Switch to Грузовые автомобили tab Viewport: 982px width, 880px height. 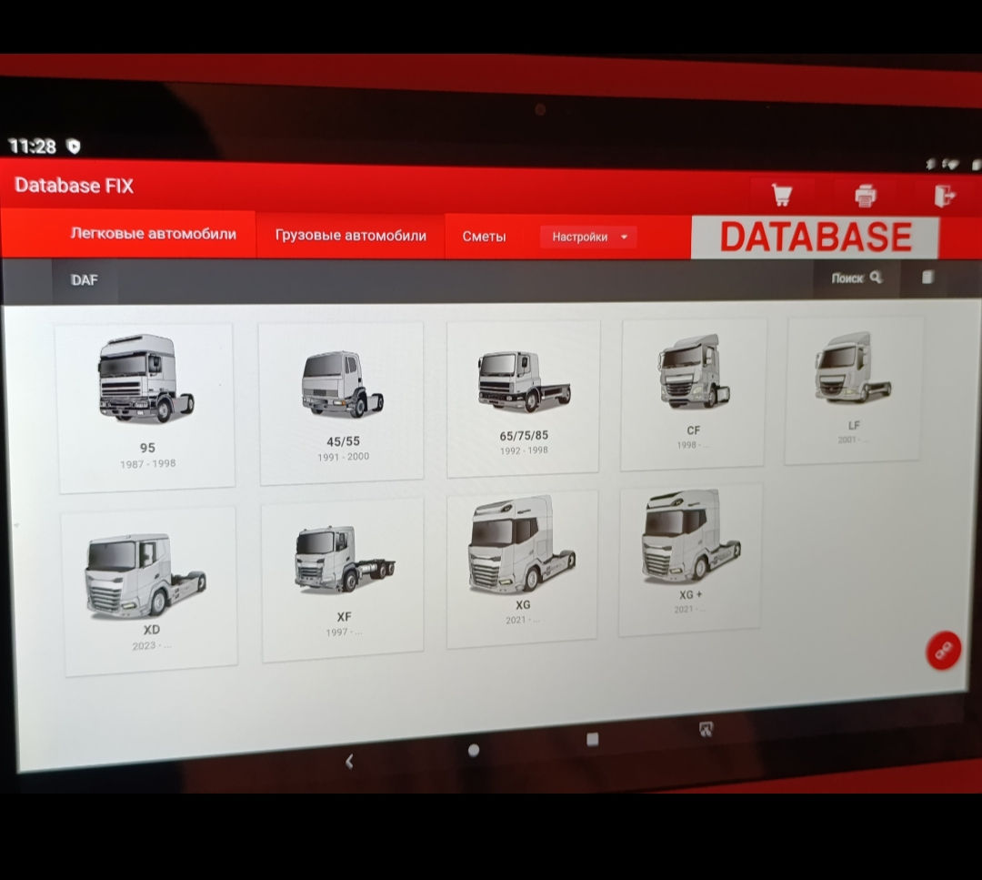pyautogui.click(x=351, y=236)
